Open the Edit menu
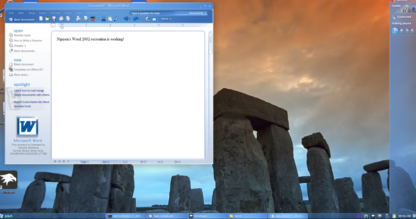416x219 pixels. click(21, 13)
